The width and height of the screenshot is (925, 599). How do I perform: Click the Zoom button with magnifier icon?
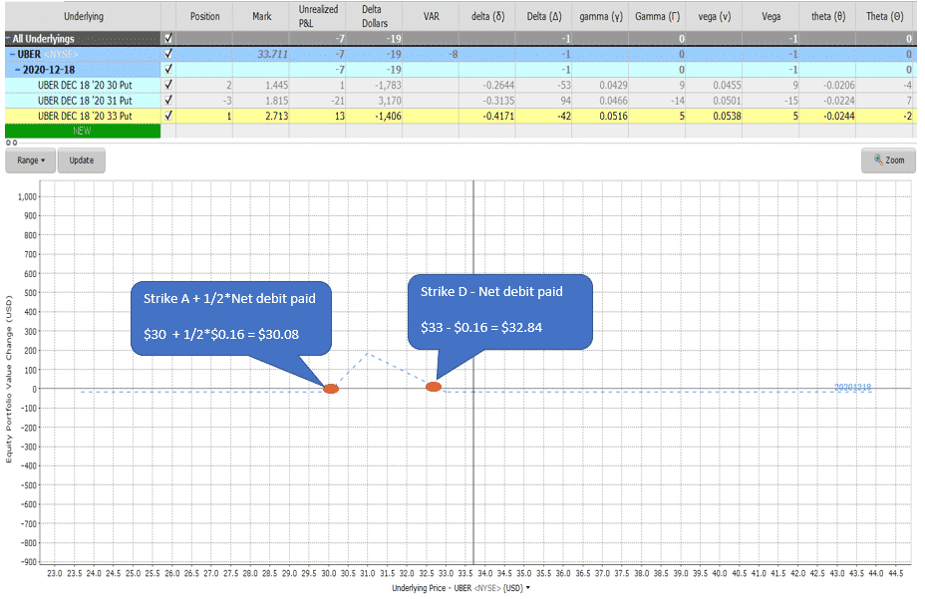[888, 160]
